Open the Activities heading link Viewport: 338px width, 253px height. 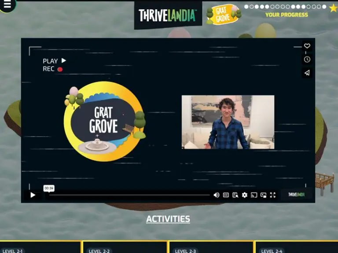click(168, 219)
